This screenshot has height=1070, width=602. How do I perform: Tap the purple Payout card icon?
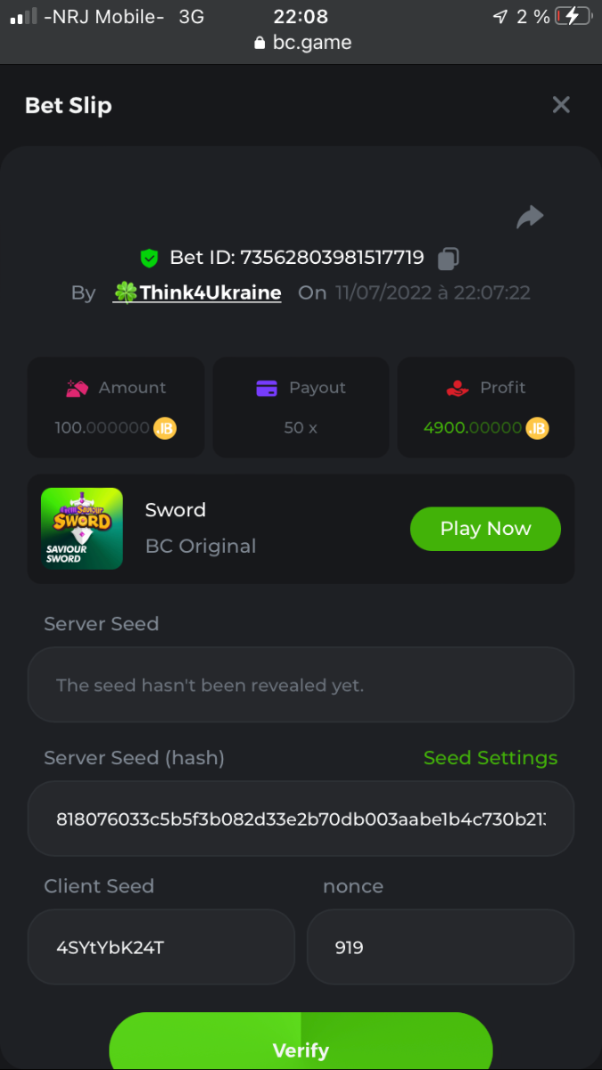(x=267, y=388)
